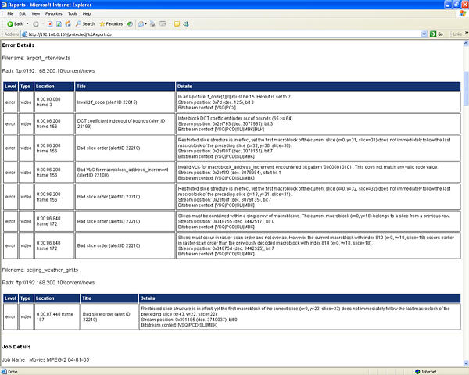Click the vertical scrollbar down arrow
This screenshot has height=375, width=469.
click(x=465, y=363)
